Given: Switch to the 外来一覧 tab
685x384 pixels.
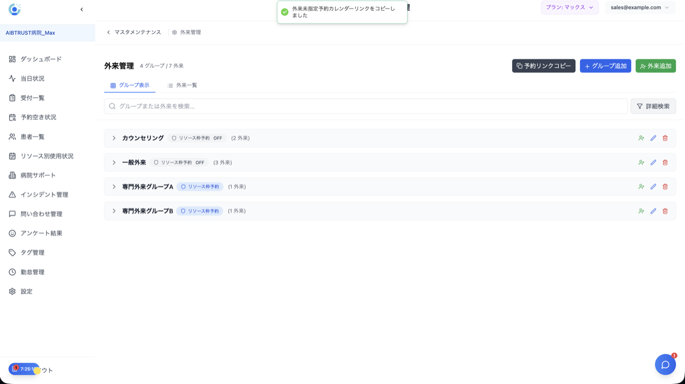Looking at the screenshot, I should [184, 84].
